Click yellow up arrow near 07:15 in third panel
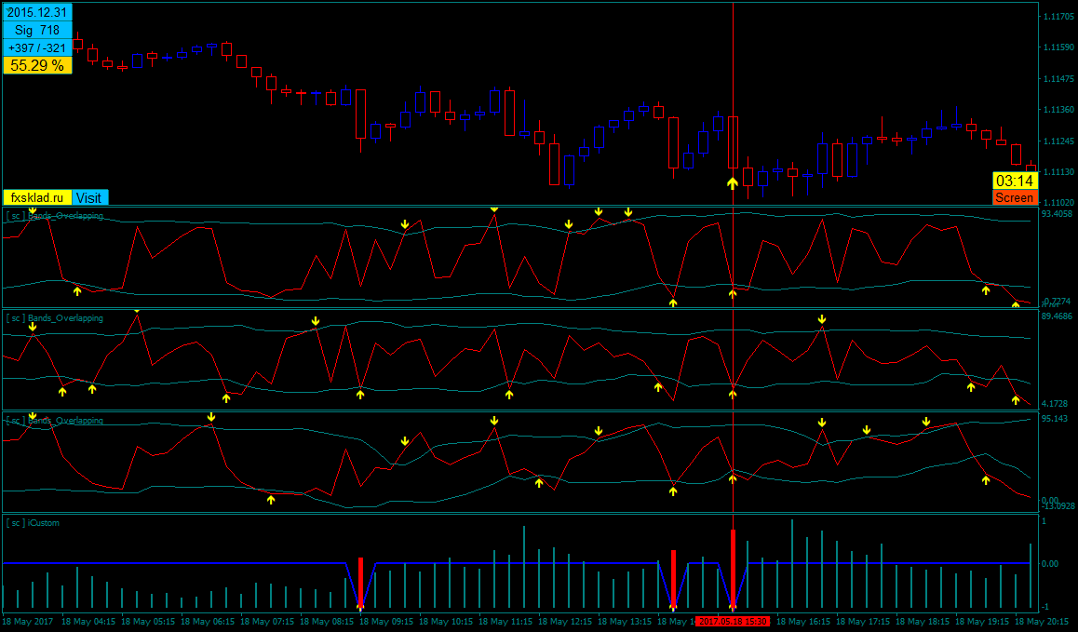The height and width of the screenshot is (632, 1078). click(x=271, y=500)
